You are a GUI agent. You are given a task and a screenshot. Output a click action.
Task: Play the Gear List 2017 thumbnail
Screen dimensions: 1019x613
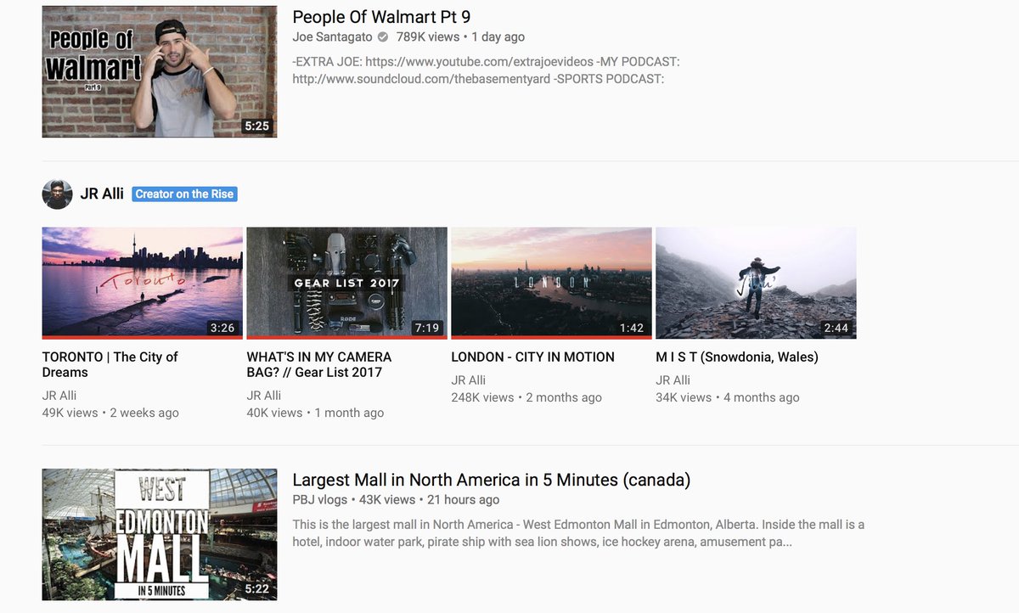(x=346, y=283)
